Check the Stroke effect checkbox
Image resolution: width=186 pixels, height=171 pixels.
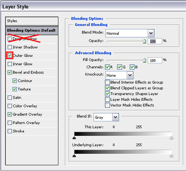point(10,131)
